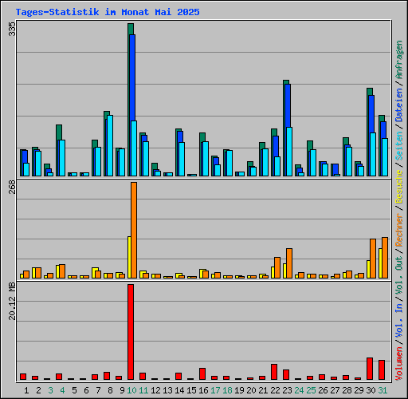Click the title Tages-Statistik im Monat Mai 2025
The height and width of the screenshot is (399, 408).
pyautogui.click(x=108, y=12)
